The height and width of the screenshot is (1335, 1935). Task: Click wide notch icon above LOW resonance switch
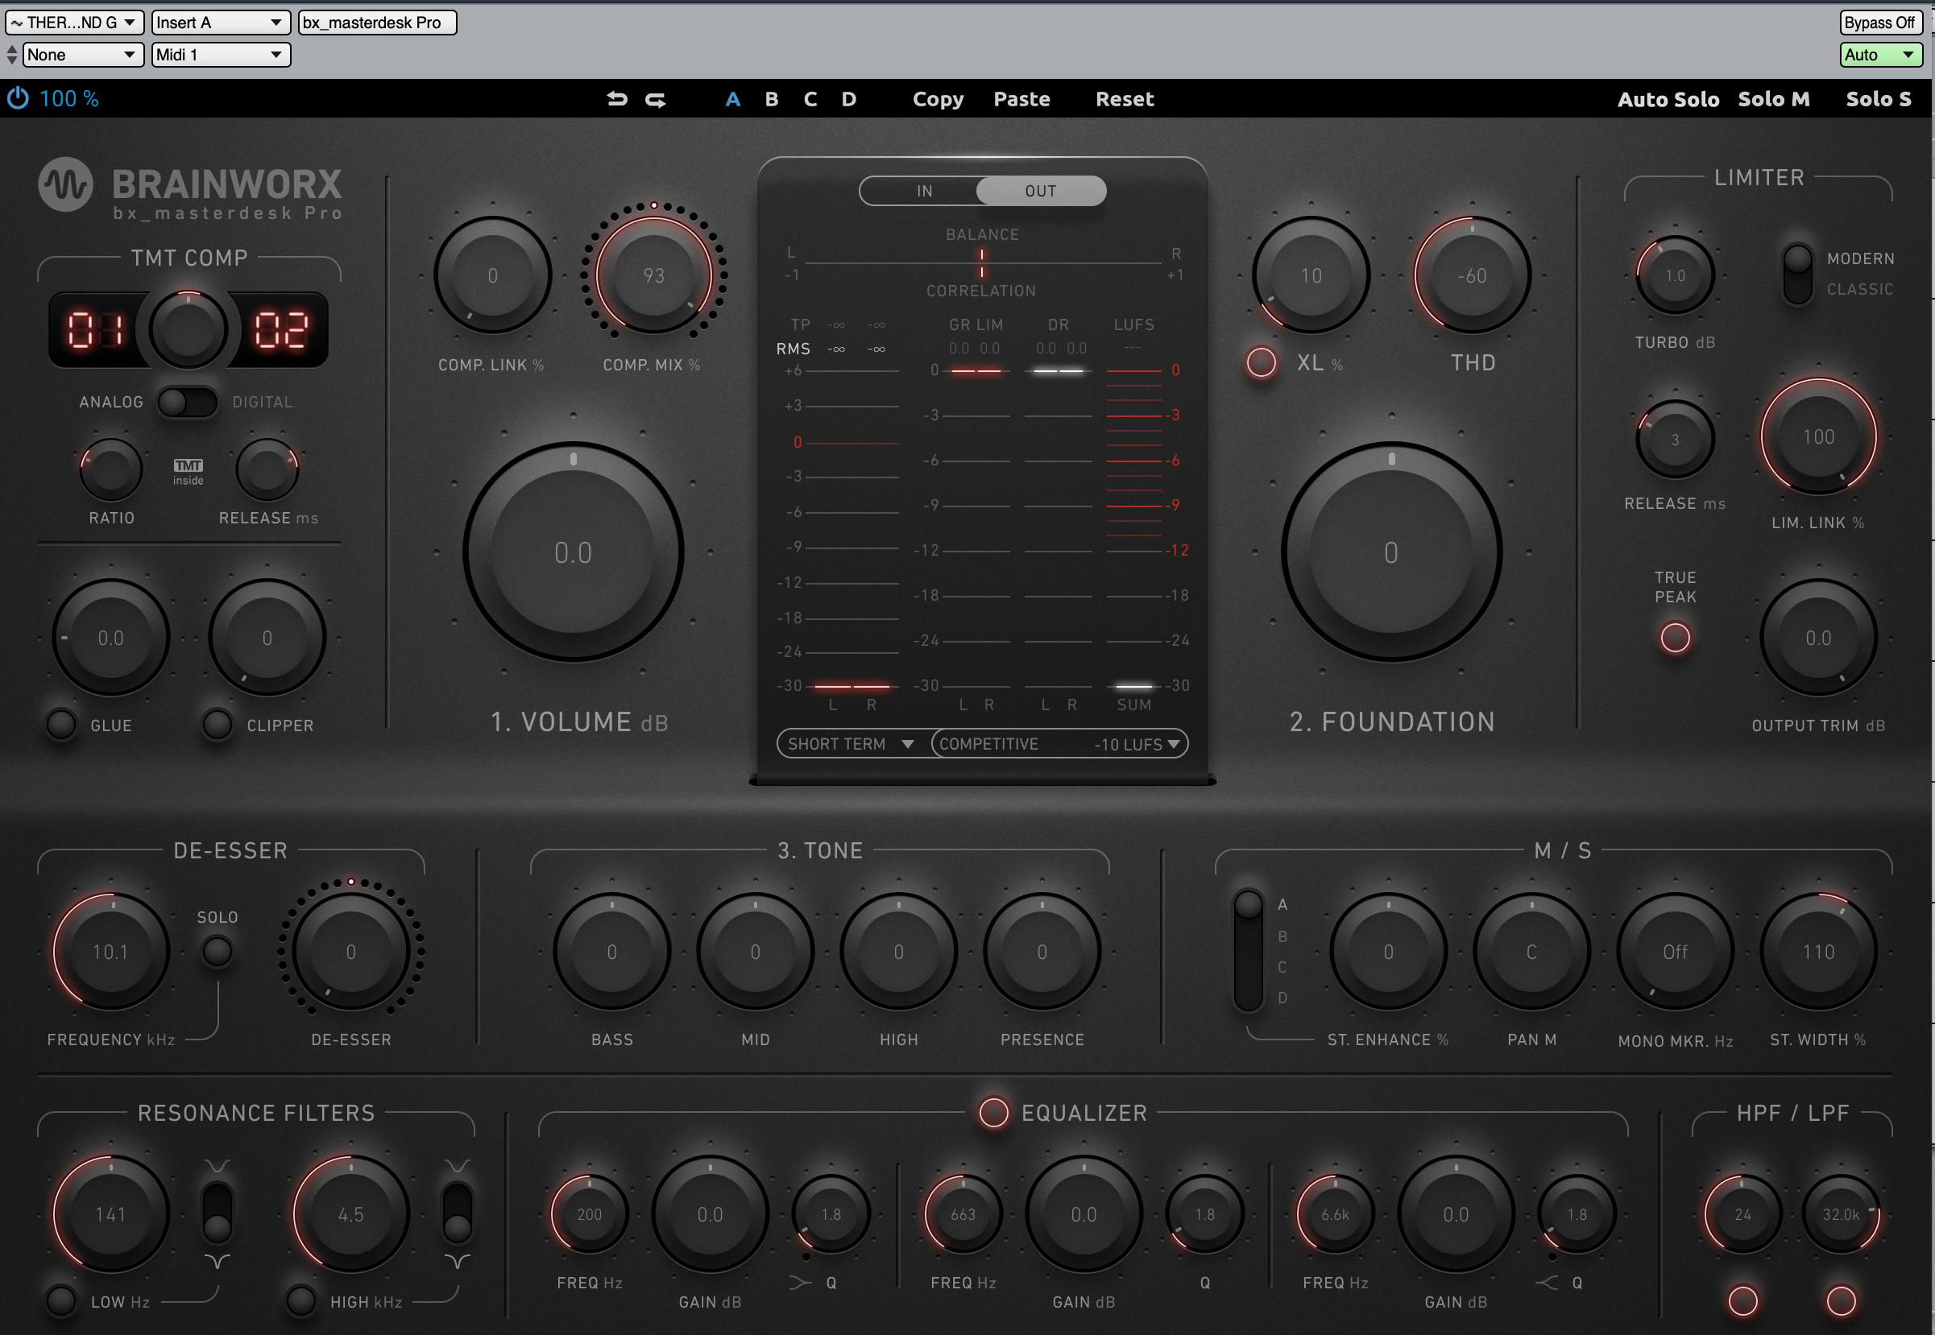(x=218, y=1165)
